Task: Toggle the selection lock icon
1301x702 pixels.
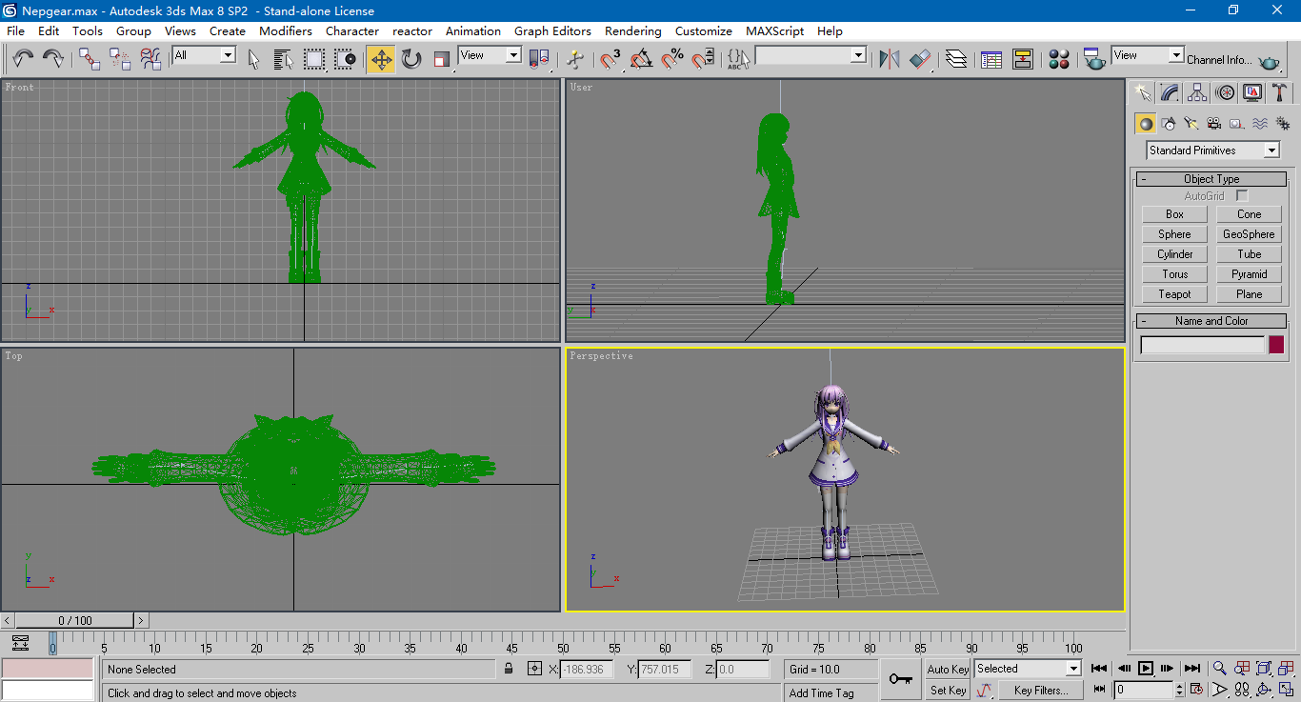Action: pyautogui.click(x=509, y=669)
